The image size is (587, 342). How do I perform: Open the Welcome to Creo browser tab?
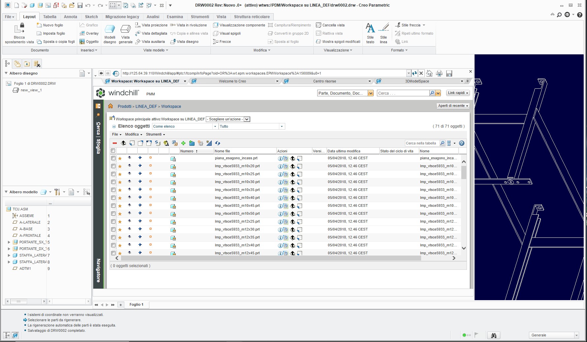click(232, 81)
